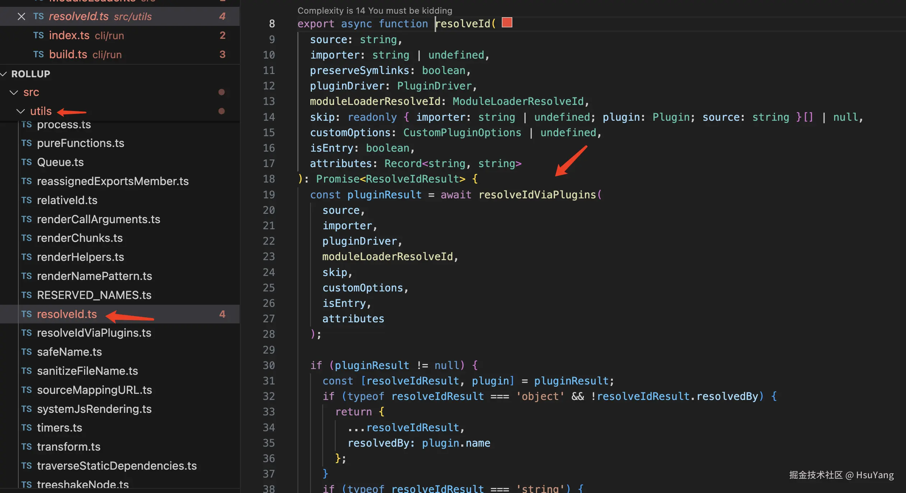Open the complexity CodeLens message above resolveId
The image size is (906, 493).
pyautogui.click(x=374, y=11)
